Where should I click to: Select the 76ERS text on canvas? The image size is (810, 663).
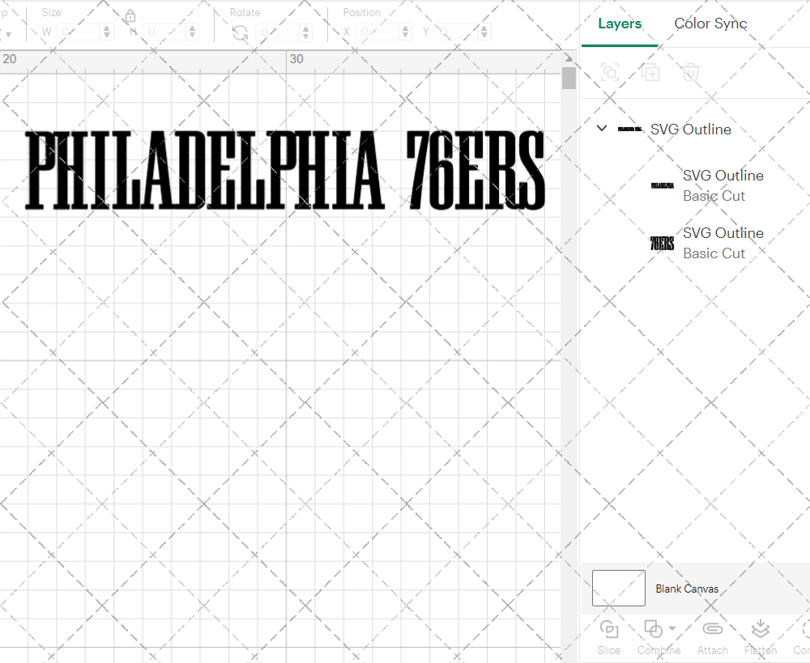[x=475, y=170]
